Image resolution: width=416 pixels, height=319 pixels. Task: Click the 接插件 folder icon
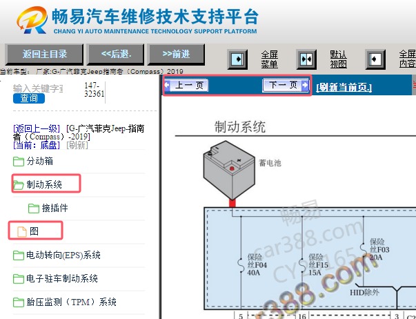tap(34, 209)
